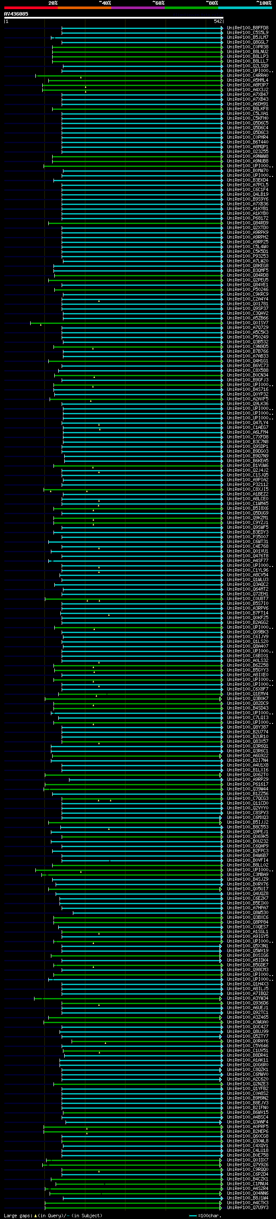Click the green ~80% identity legend segment
The height and width of the screenshot is (1219, 276).
pyautogui.click(x=191, y=8)
